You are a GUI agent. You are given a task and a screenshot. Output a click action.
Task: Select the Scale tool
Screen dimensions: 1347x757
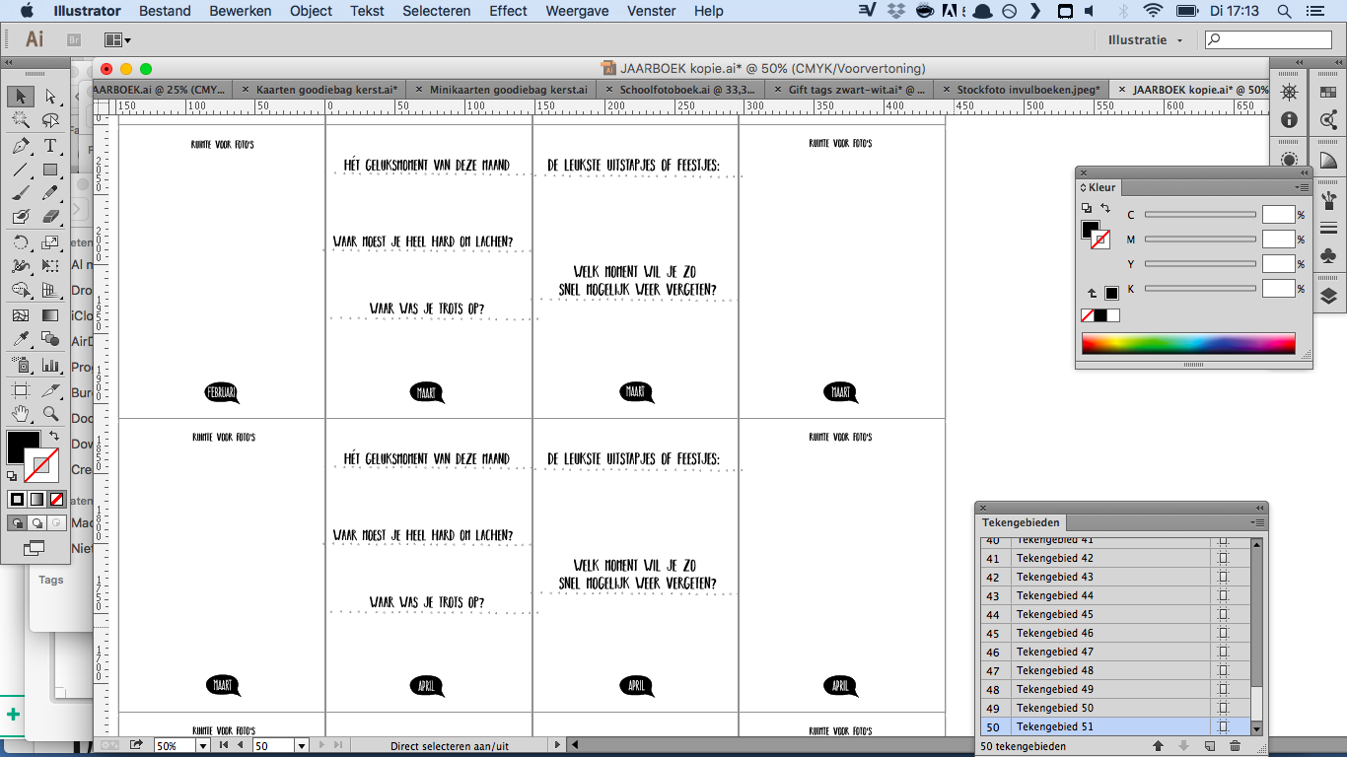[50, 242]
